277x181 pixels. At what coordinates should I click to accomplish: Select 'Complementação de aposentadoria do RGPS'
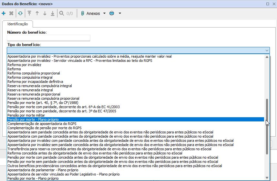coord(136,124)
